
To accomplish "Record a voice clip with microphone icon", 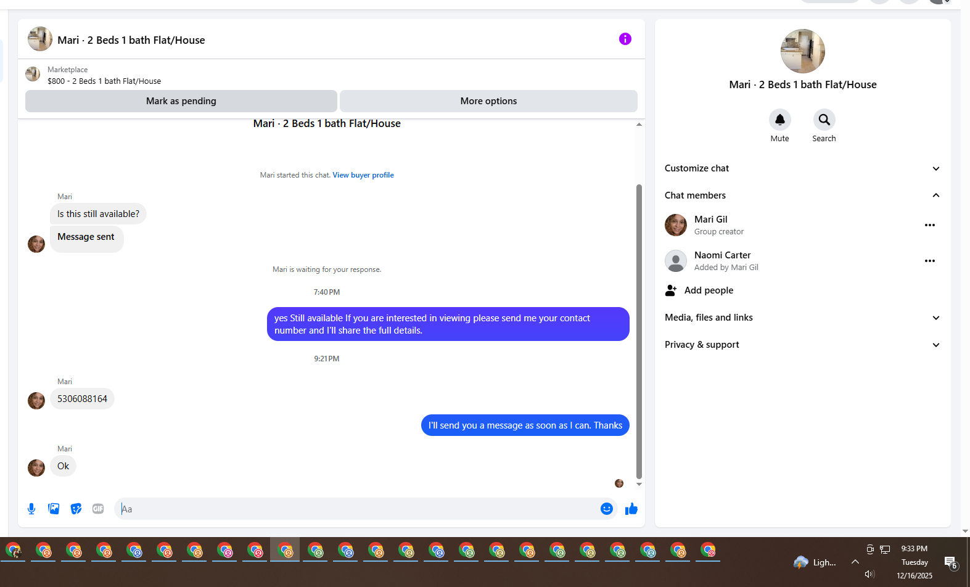I will [31, 509].
